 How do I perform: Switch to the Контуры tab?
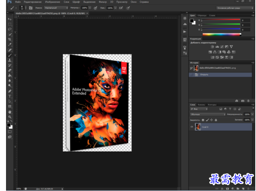pyautogui.click(x=212, y=105)
